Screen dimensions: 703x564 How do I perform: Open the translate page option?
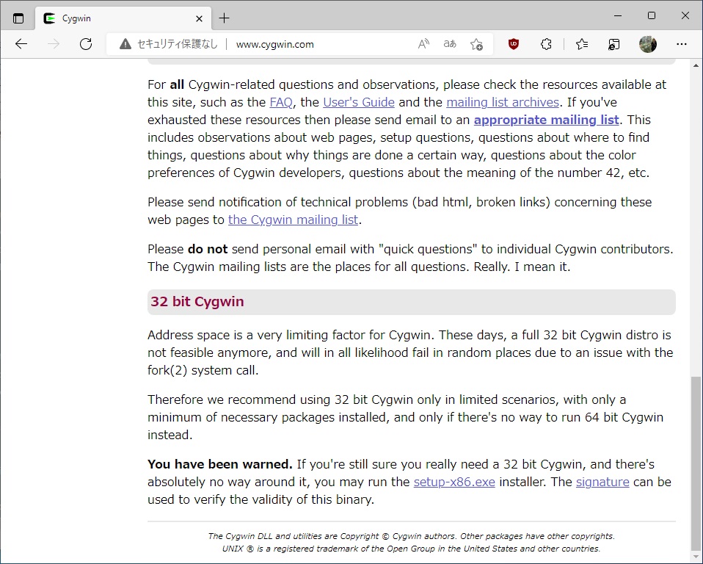tap(450, 44)
